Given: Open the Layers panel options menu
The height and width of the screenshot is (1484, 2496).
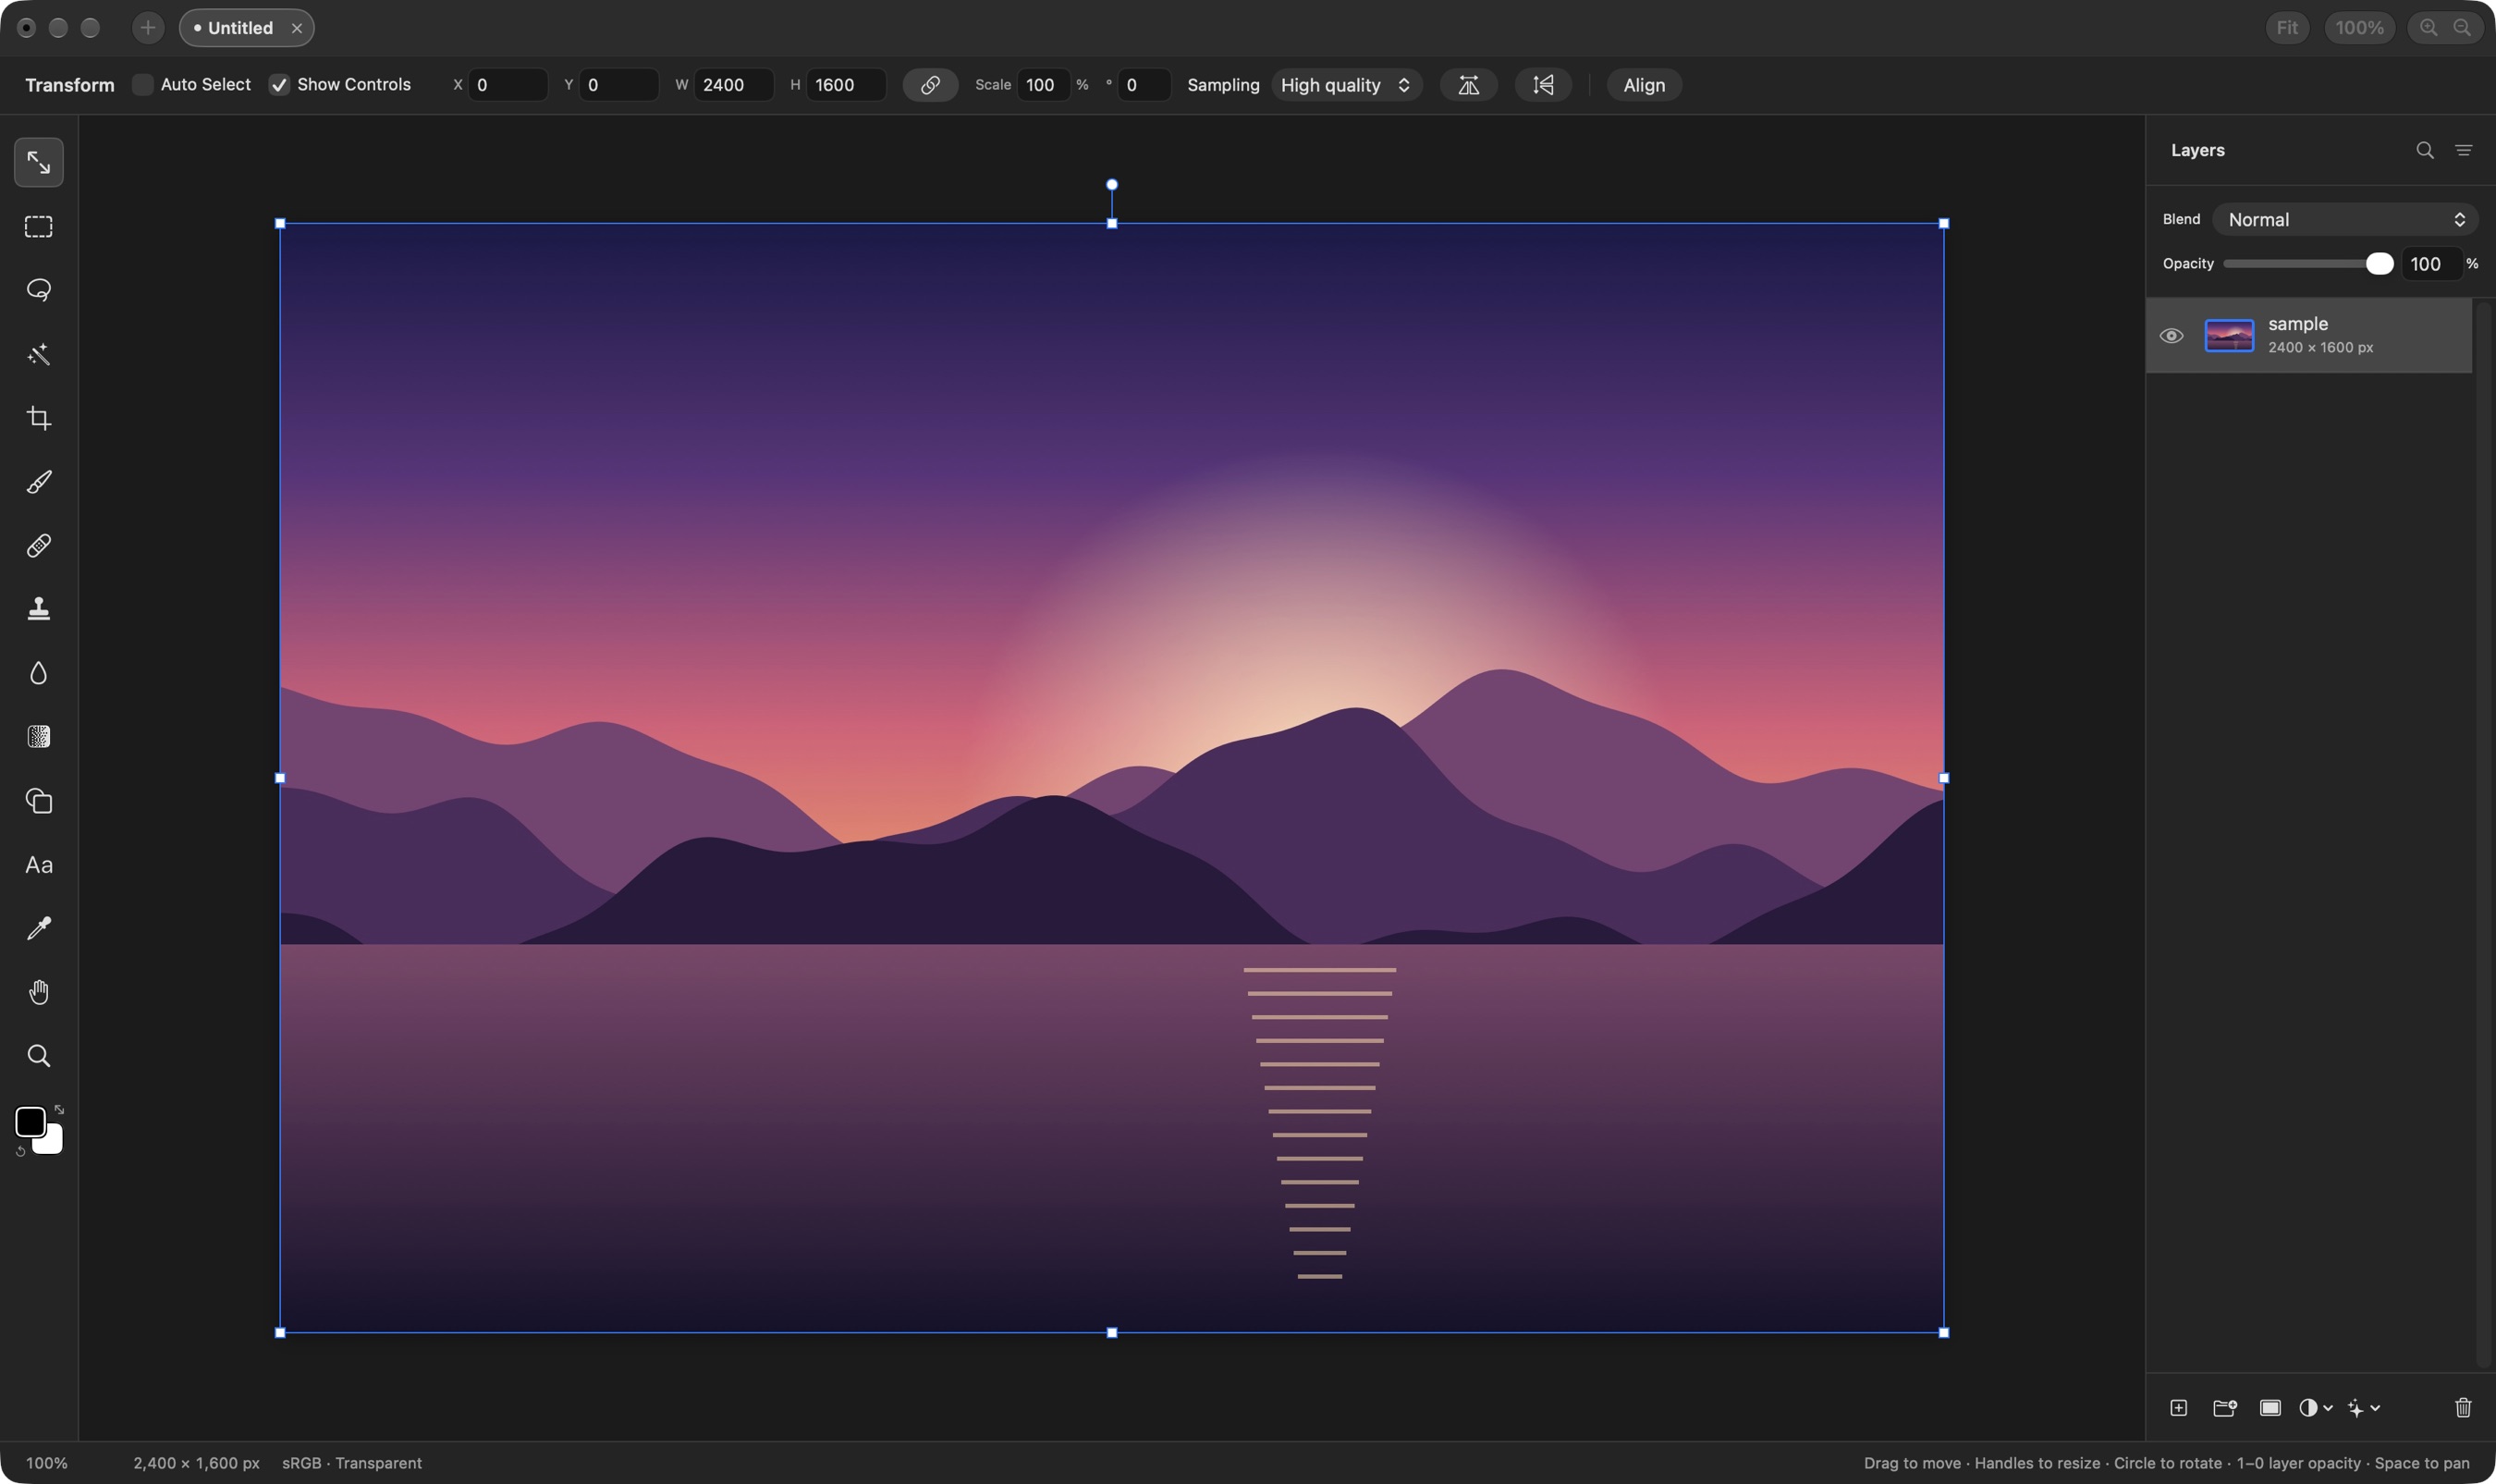Looking at the screenshot, I should click(2464, 150).
